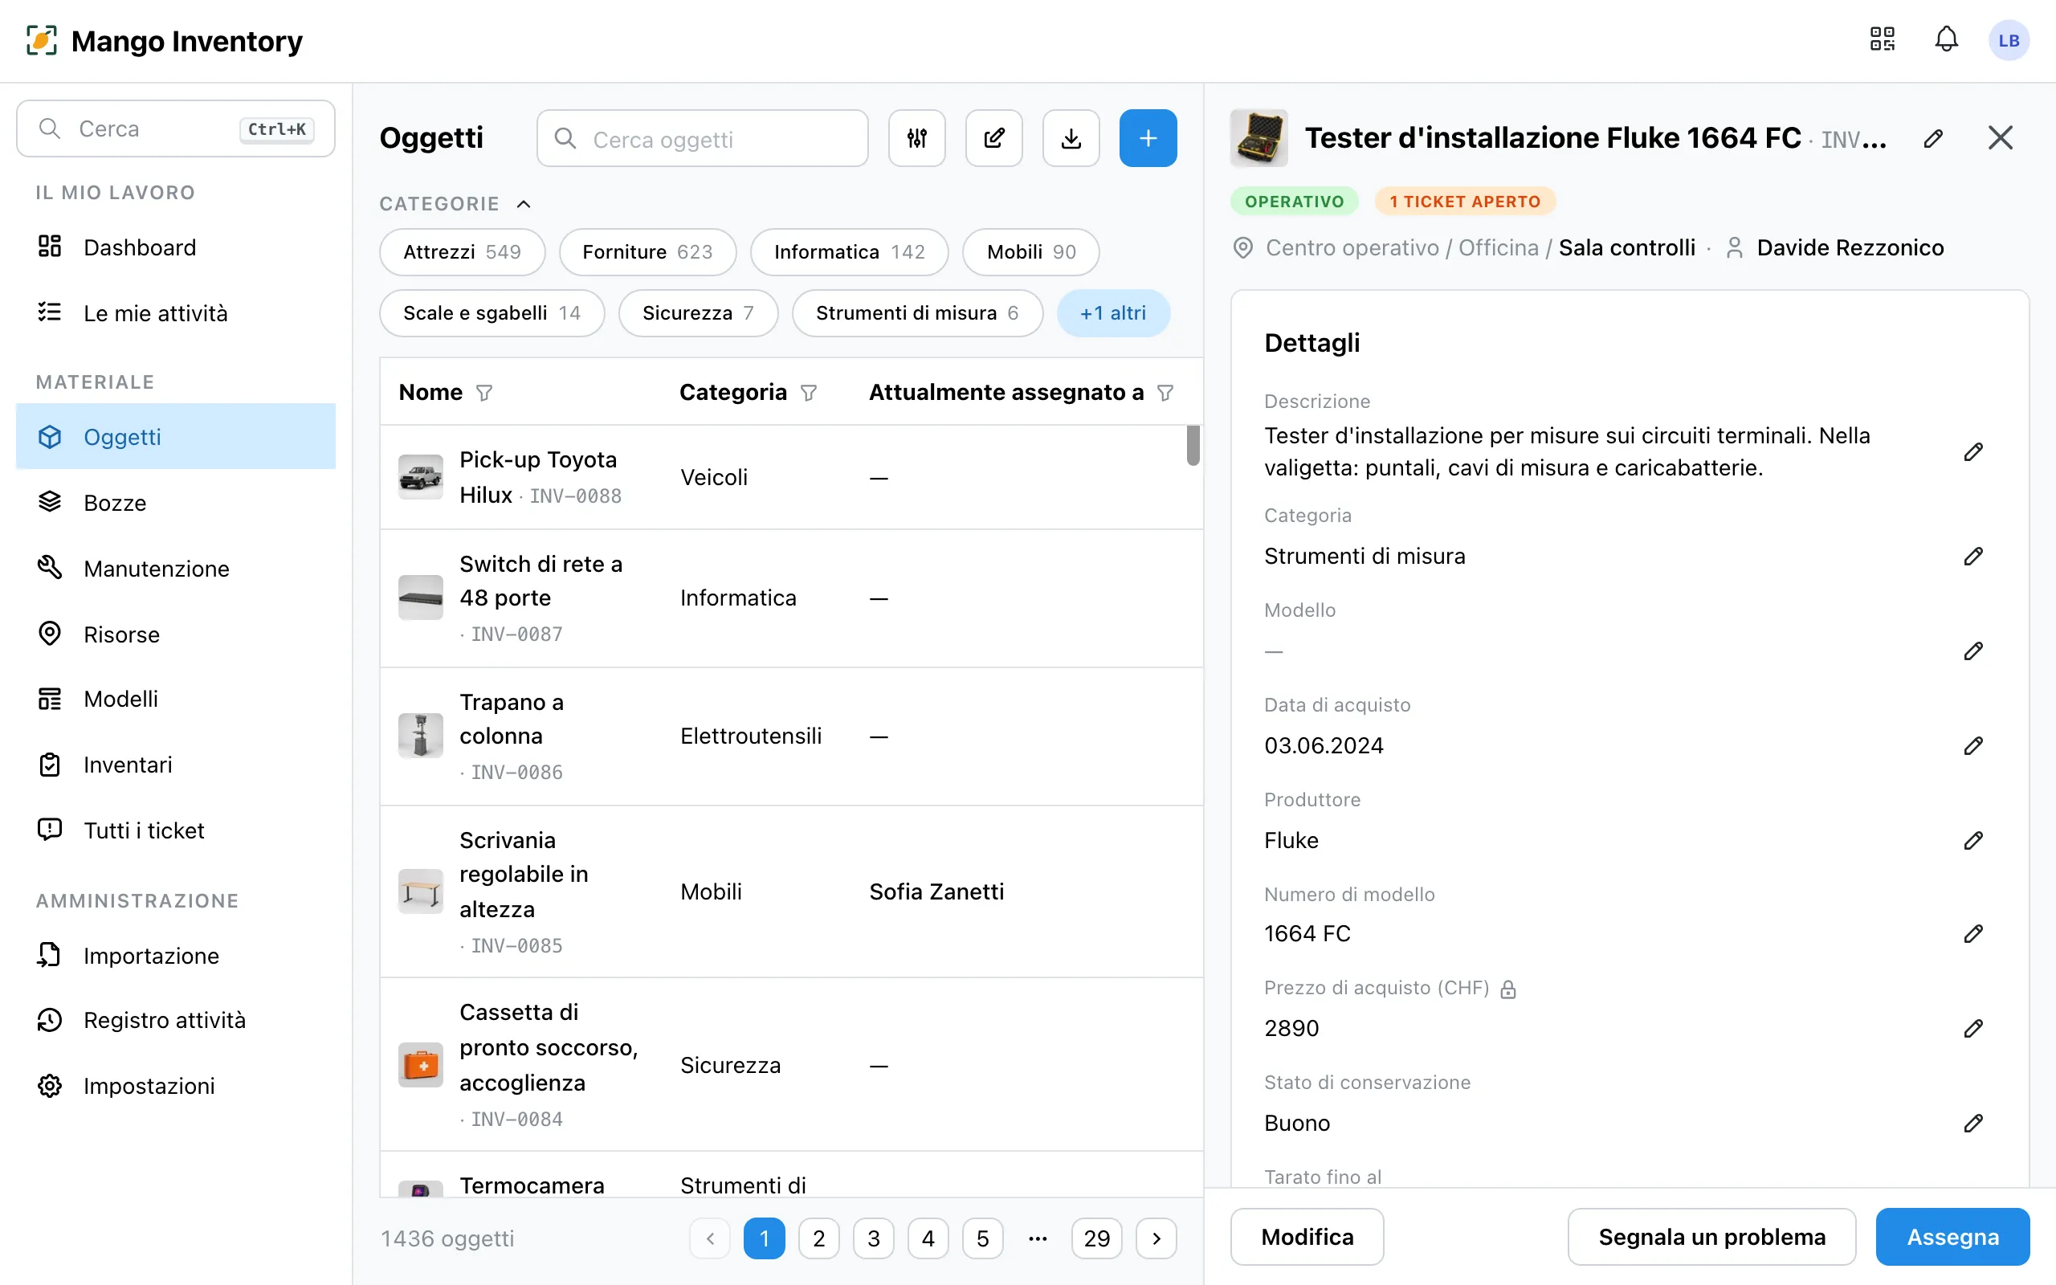Click the lock icon beside Prezzo di acquisto

tap(1508, 989)
